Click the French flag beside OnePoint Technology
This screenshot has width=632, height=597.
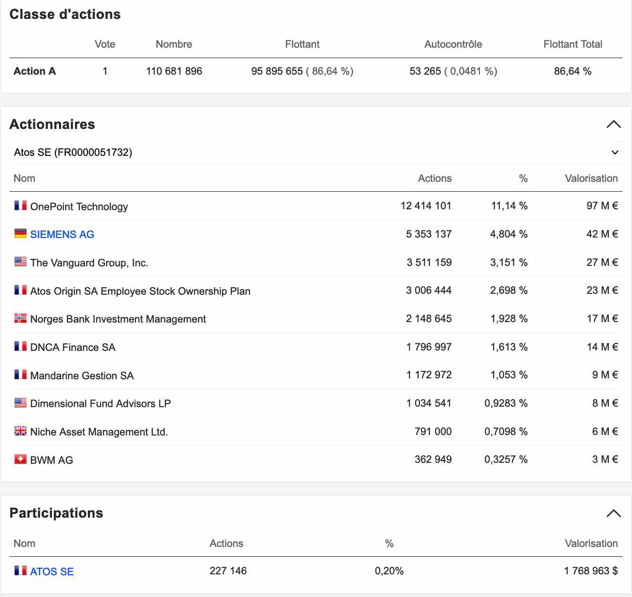[x=20, y=205]
